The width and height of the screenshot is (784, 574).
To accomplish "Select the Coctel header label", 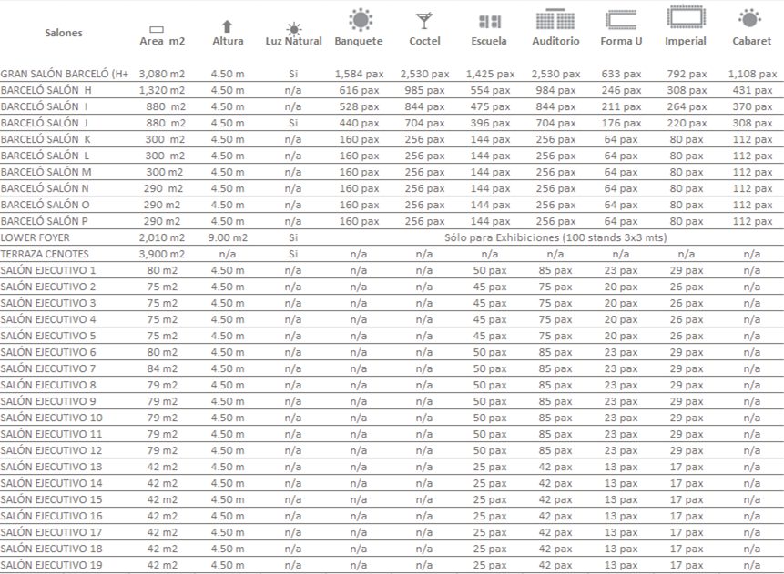I will point(424,41).
